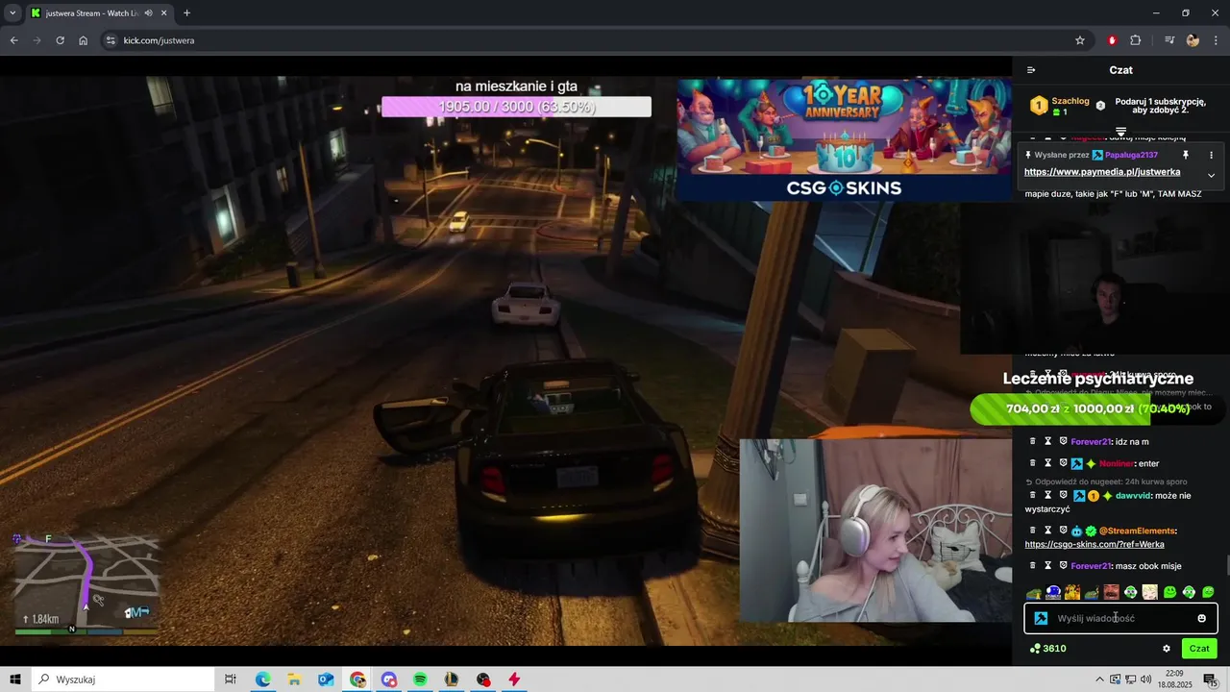This screenshot has height=692, width=1230.
Task: Open the media control button in toolbar
Action: (x=1169, y=40)
